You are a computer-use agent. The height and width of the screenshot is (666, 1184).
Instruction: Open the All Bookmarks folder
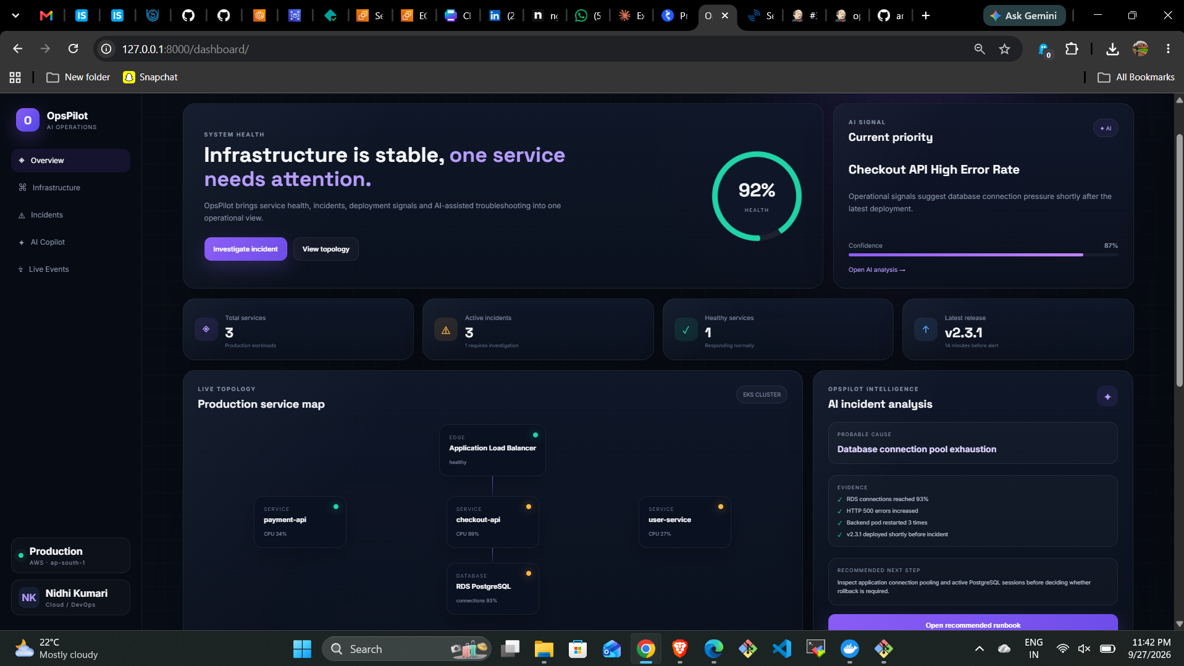tap(1136, 77)
